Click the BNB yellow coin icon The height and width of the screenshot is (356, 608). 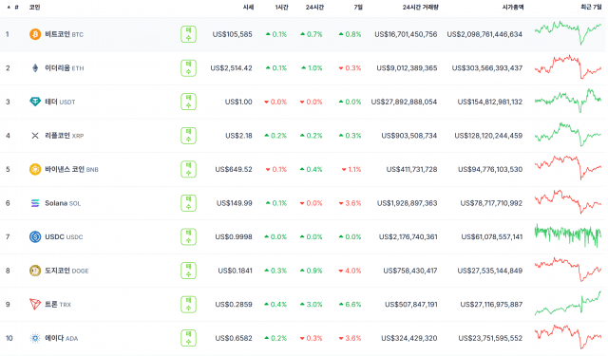(35, 169)
